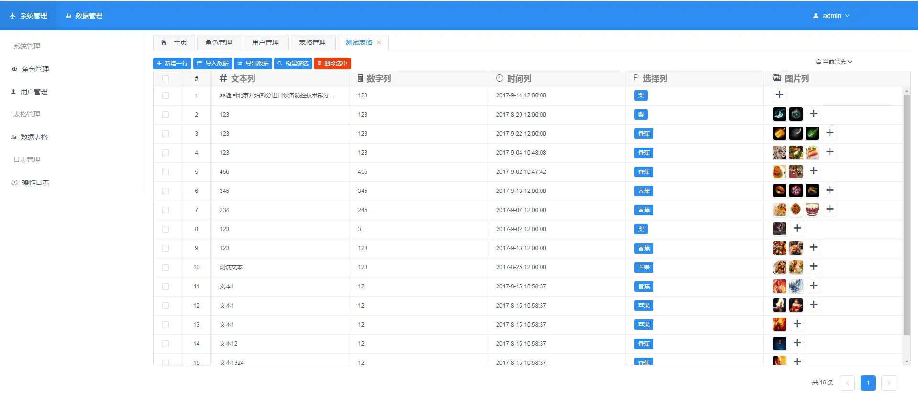Open the 角色管理 tab

(219, 42)
